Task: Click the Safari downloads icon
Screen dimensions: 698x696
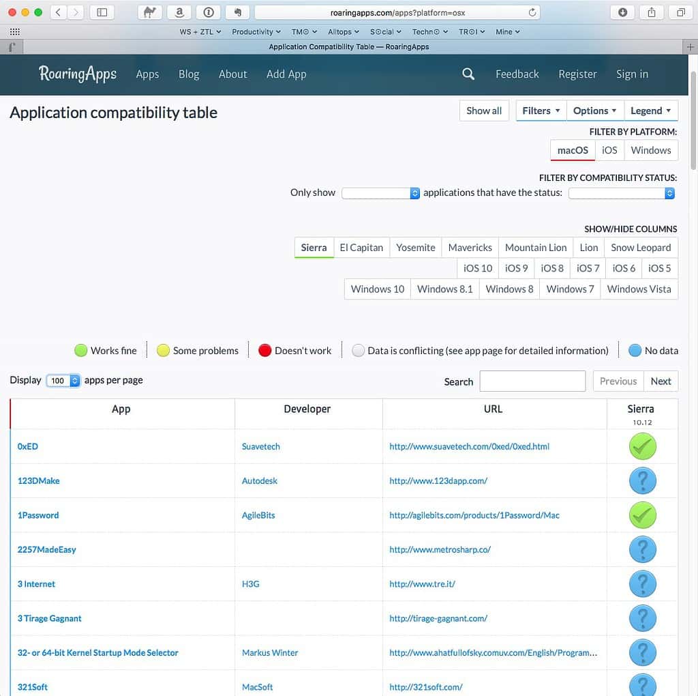Action: pyautogui.click(x=622, y=12)
